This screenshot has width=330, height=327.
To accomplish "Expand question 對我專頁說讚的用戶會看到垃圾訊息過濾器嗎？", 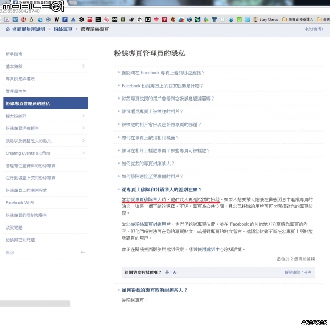I will point(168,99).
